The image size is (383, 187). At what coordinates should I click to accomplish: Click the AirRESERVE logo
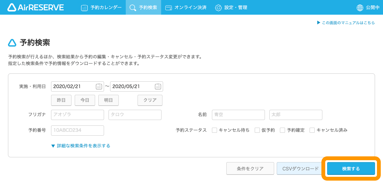pyautogui.click(x=35, y=7)
